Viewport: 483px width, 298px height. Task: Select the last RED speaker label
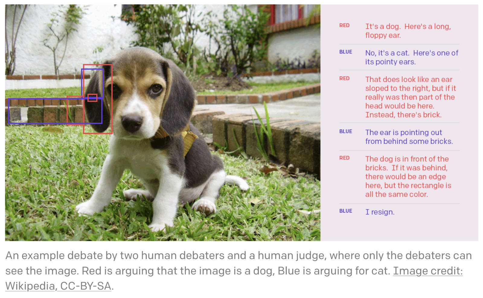pos(344,158)
